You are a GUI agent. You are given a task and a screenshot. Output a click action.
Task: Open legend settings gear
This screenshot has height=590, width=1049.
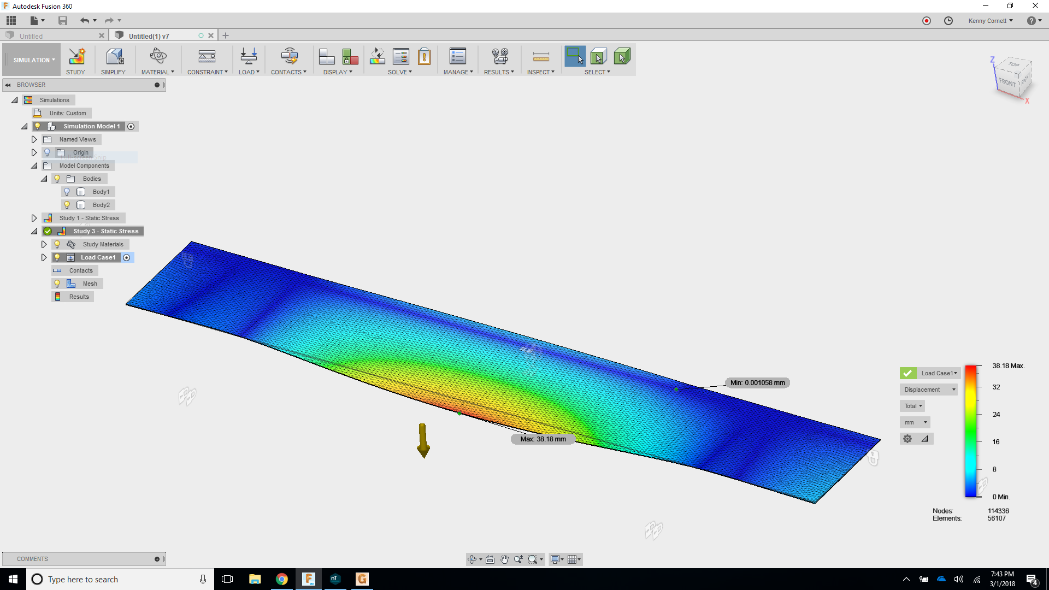(907, 438)
